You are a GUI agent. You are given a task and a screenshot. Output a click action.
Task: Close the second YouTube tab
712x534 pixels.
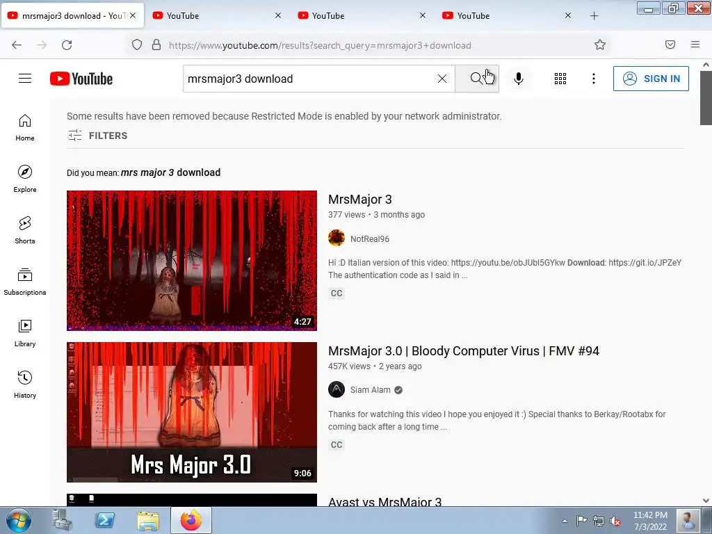click(x=278, y=15)
